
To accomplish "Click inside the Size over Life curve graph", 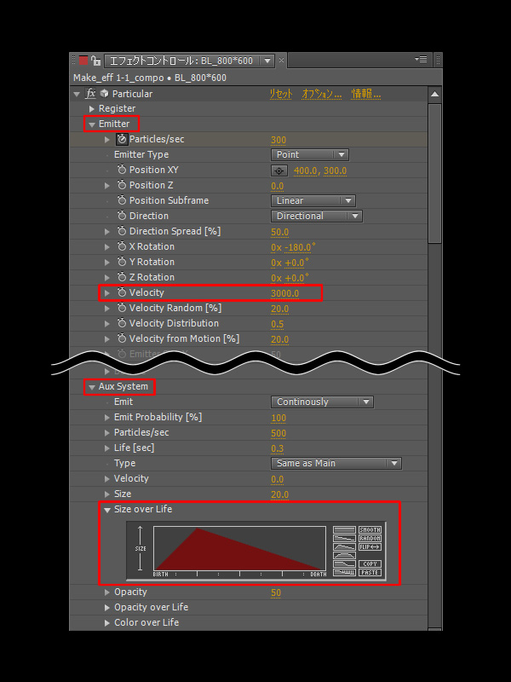I will (x=239, y=549).
